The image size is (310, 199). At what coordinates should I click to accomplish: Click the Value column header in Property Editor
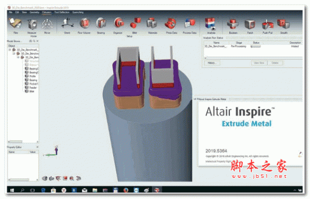33,152
